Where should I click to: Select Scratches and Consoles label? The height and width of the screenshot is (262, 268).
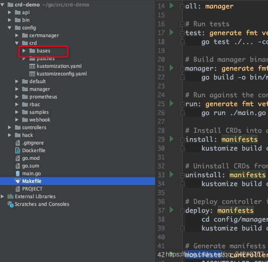(42, 204)
